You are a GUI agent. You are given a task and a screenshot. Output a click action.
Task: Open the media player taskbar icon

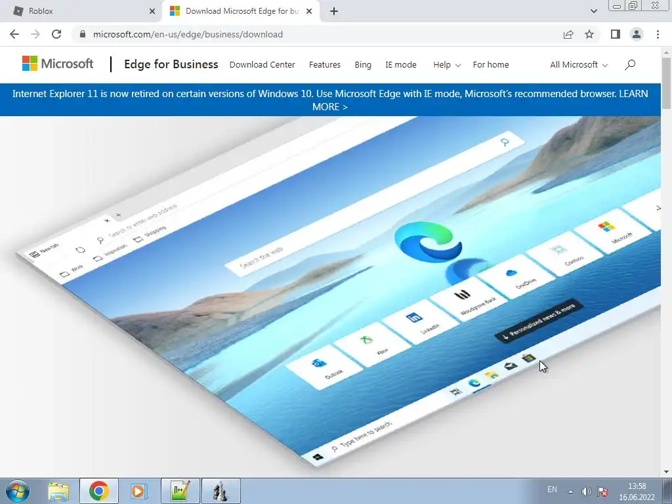point(138,491)
